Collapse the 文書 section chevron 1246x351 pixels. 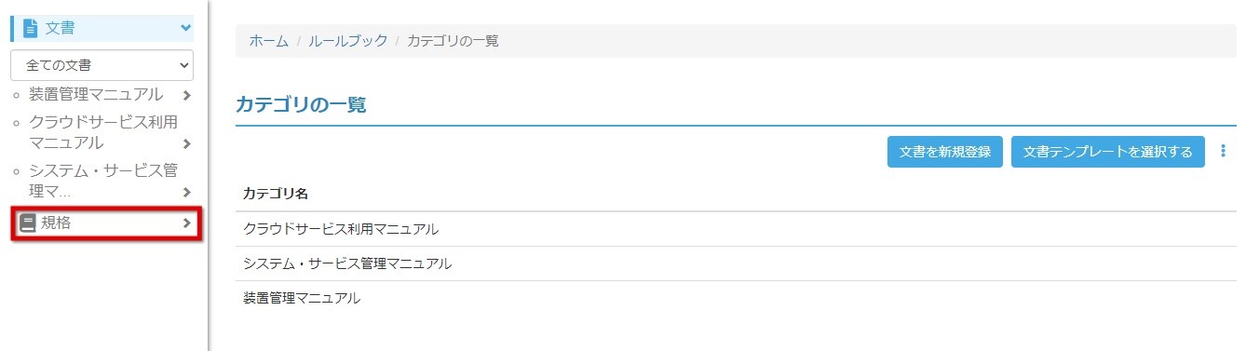pyautogui.click(x=184, y=29)
